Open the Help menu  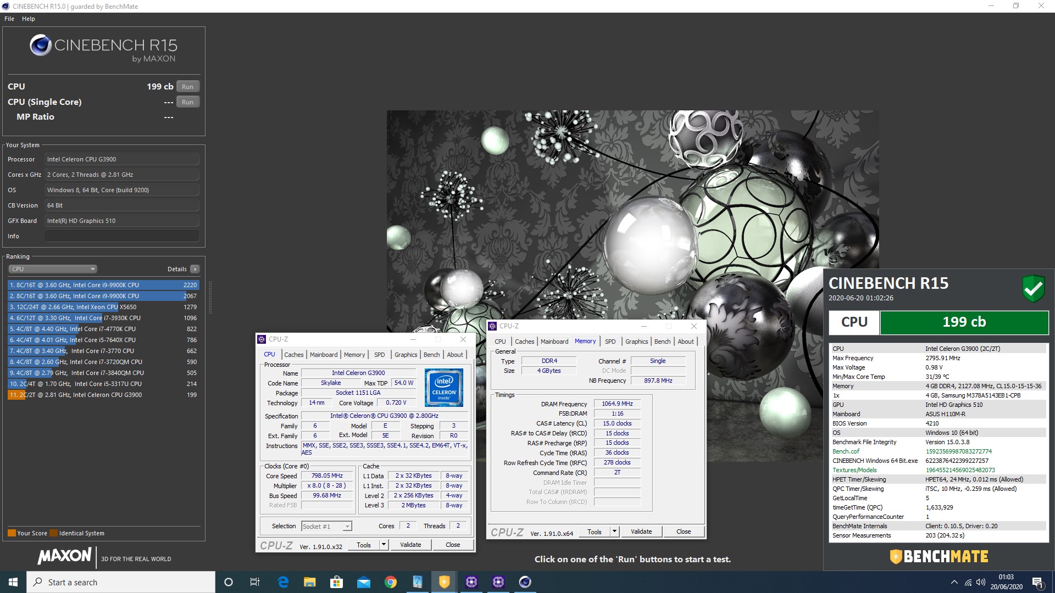[x=29, y=19]
